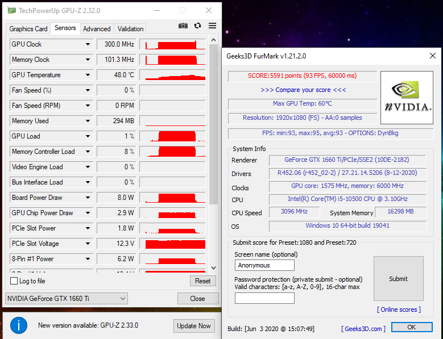Open the Fan Speed (RPM) dropdown
The height and width of the screenshot is (339, 443).
click(88, 106)
